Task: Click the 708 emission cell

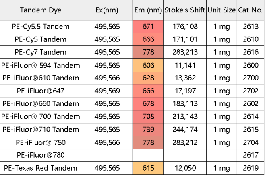Action: pos(148,117)
